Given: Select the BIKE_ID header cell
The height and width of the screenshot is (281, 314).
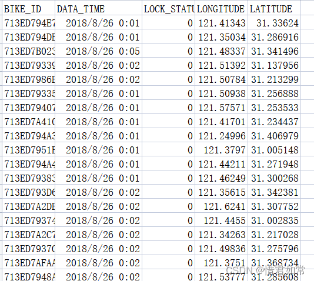Looking at the screenshot, I should coord(28,8).
